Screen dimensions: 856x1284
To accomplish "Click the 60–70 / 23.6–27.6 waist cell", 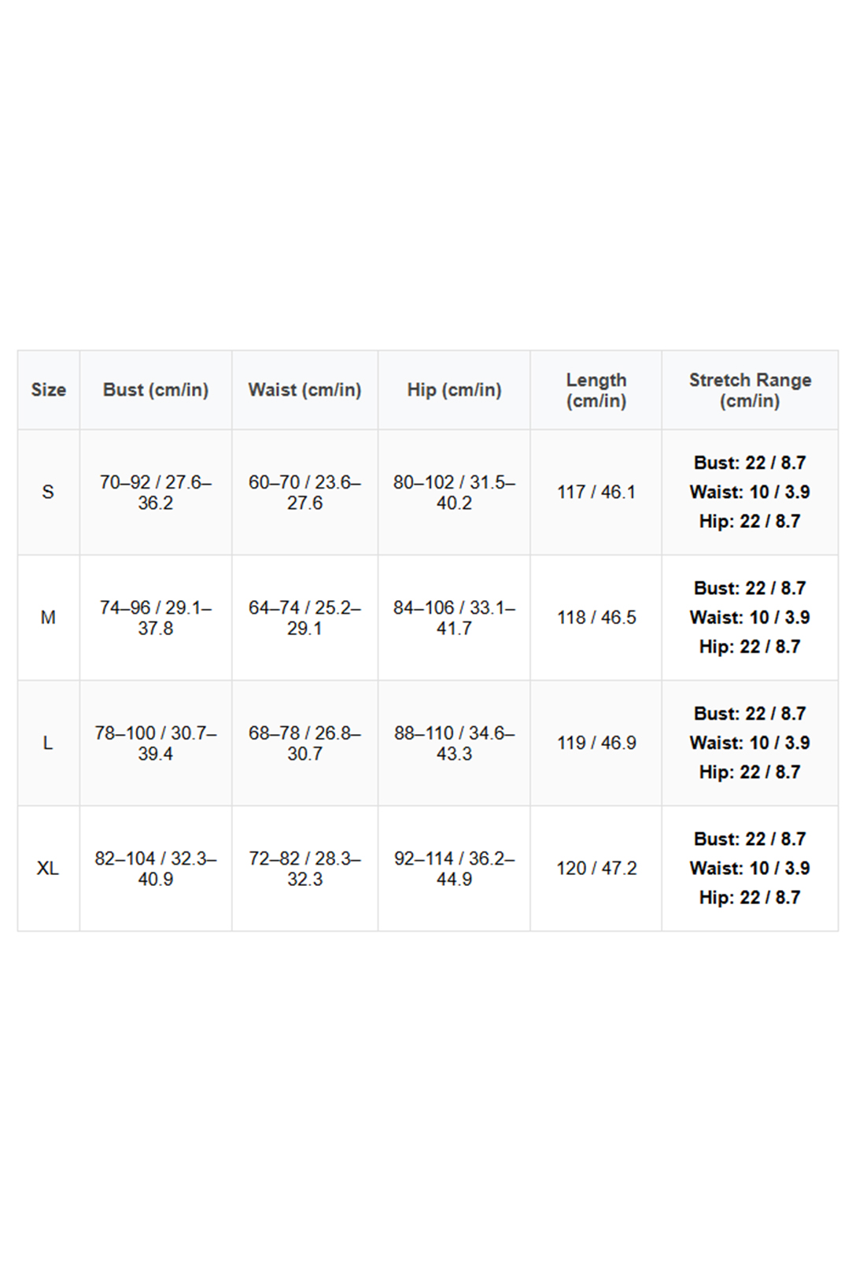I will tap(304, 493).
